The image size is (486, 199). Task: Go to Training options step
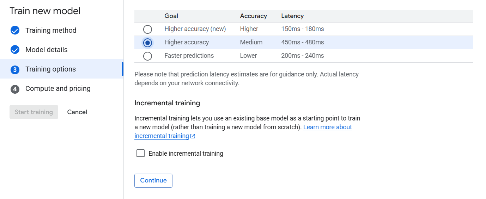coord(50,69)
